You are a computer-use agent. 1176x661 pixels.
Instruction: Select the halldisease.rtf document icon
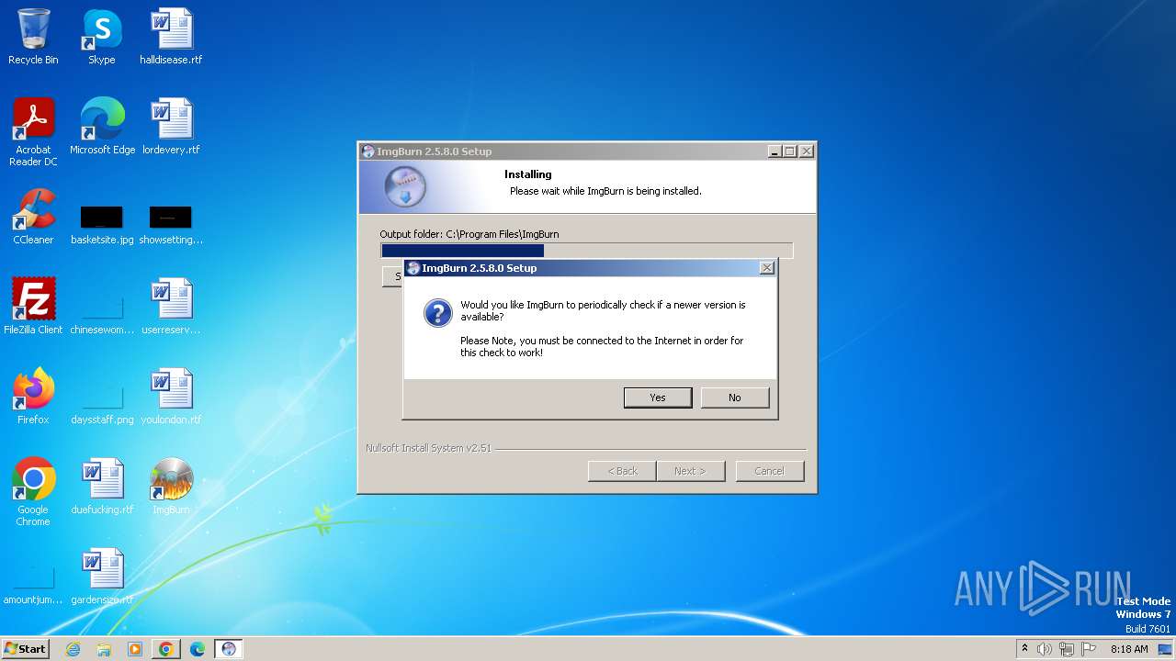[x=171, y=37]
